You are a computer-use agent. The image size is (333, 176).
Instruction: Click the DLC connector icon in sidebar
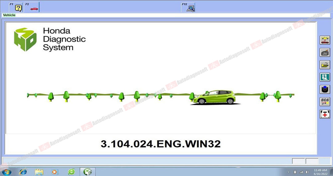click(x=325, y=52)
